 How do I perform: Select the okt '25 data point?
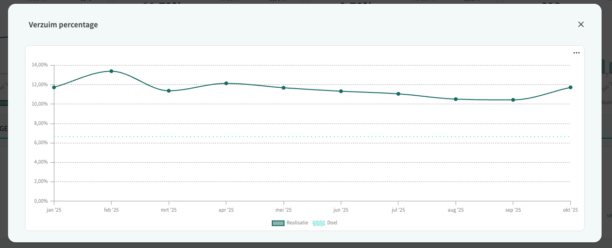coord(570,87)
